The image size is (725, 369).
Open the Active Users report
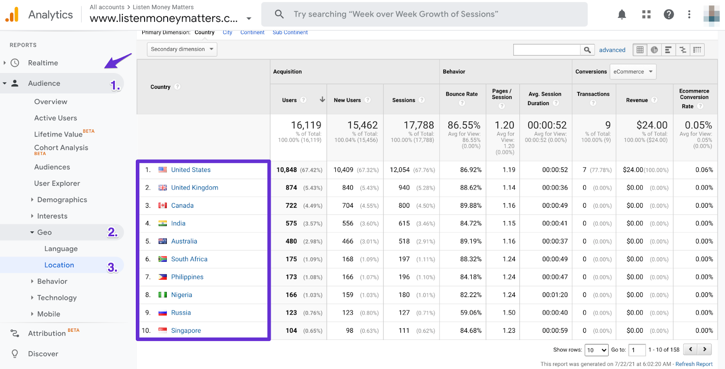(x=56, y=118)
